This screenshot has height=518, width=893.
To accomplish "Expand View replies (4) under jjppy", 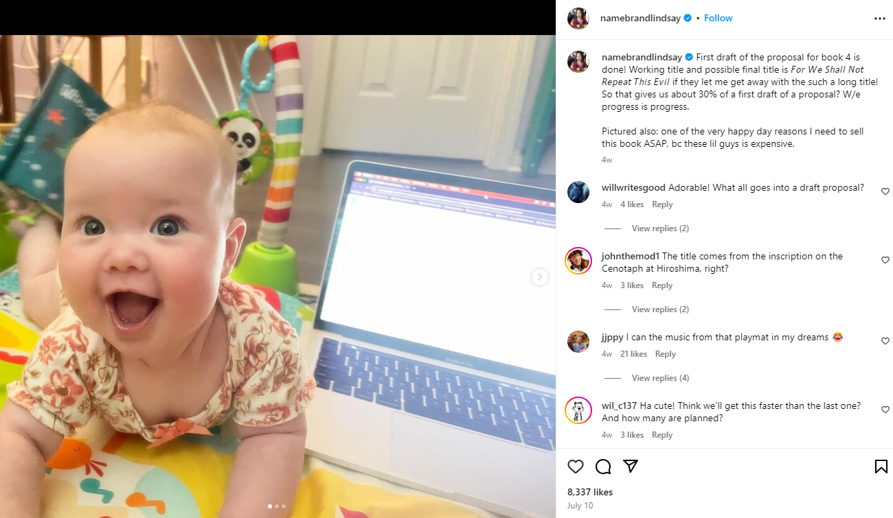I will pos(660,378).
